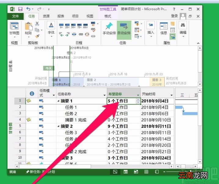Open the 任务名称 column filter dropdown
219x184 pixels.
point(104,95)
